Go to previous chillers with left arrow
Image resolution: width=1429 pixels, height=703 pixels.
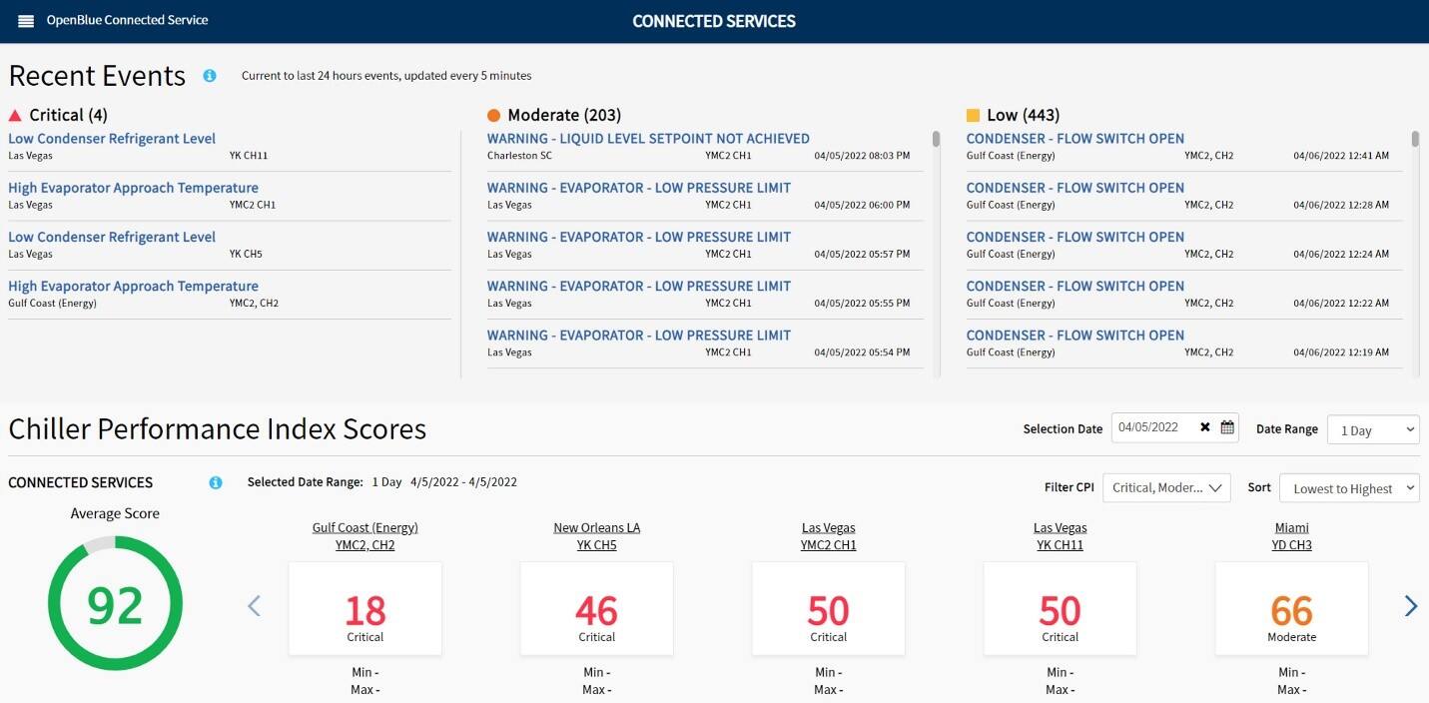pos(254,605)
